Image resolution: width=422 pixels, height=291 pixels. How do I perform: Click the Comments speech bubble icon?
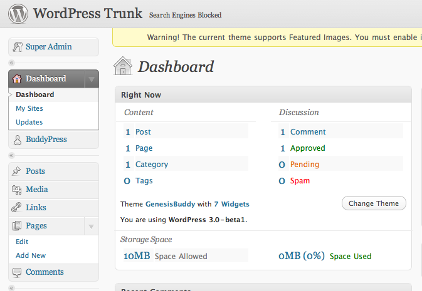(x=17, y=272)
